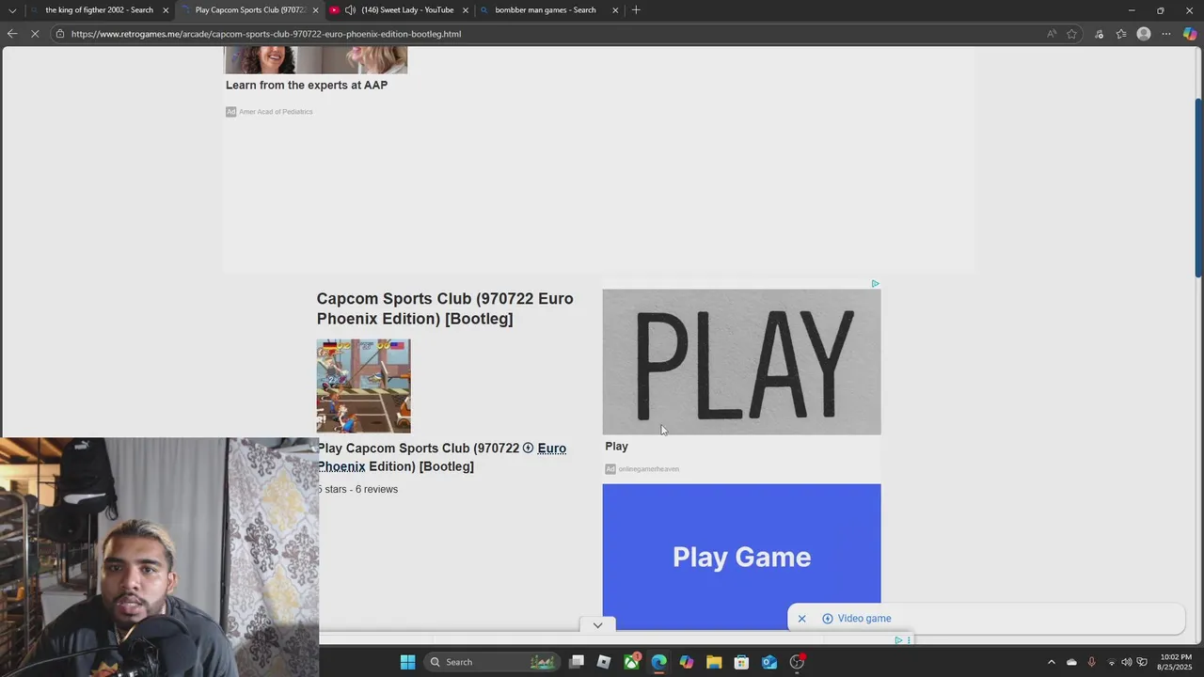Image resolution: width=1204 pixels, height=677 pixels.
Task: Click the onlinegamerheaven ad source label
Action: tap(648, 469)
